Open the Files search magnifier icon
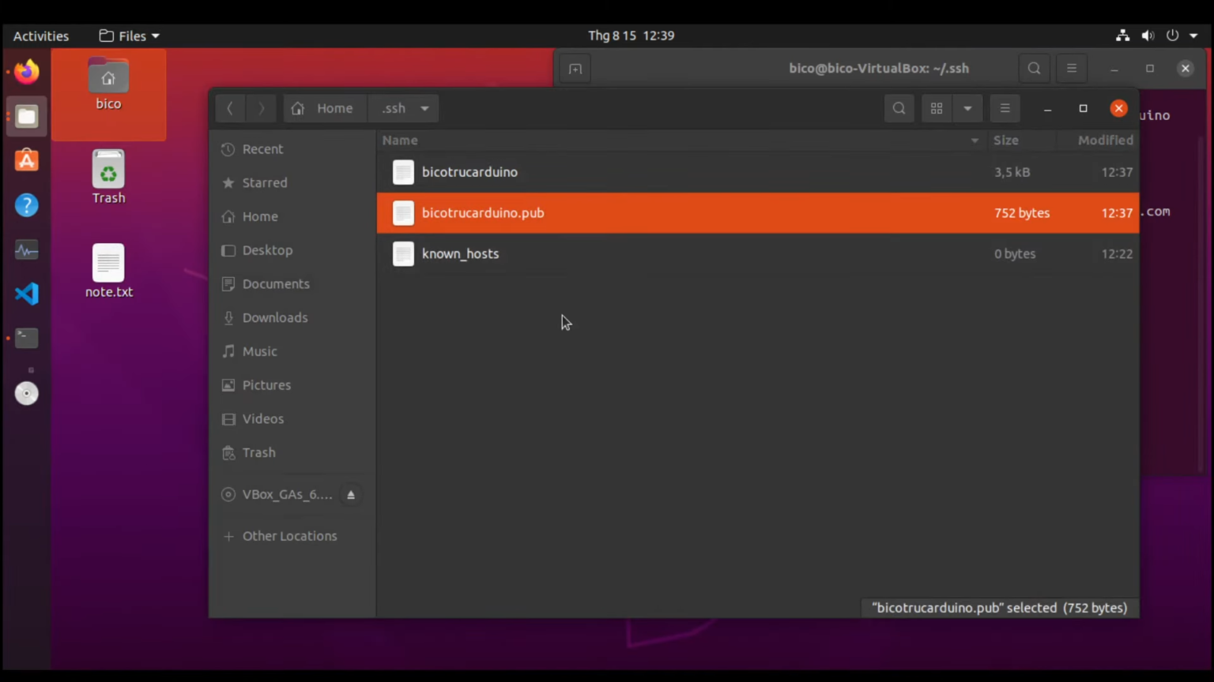Screen dimensions: 1214x682 [x=899, y=108]
